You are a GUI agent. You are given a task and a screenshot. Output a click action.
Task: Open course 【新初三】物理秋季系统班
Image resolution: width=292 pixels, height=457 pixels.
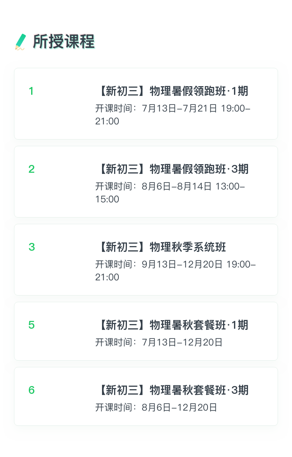tap(162, 247)
